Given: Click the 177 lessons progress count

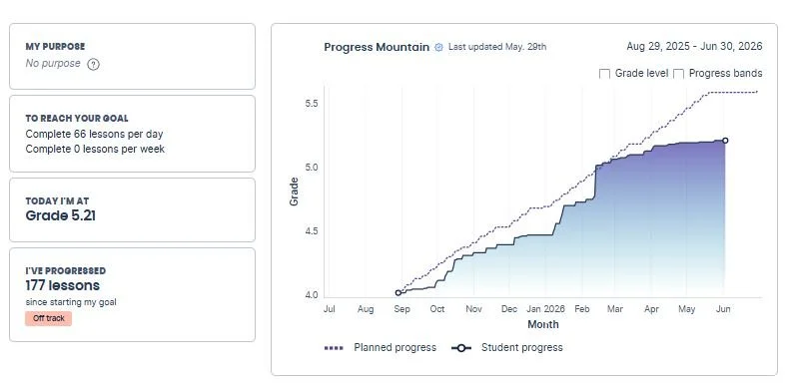Looking at the screenshot, I should [x=63, y=285].
